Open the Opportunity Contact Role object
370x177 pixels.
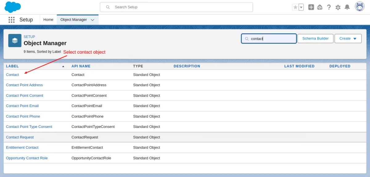(x=27, y=158)
